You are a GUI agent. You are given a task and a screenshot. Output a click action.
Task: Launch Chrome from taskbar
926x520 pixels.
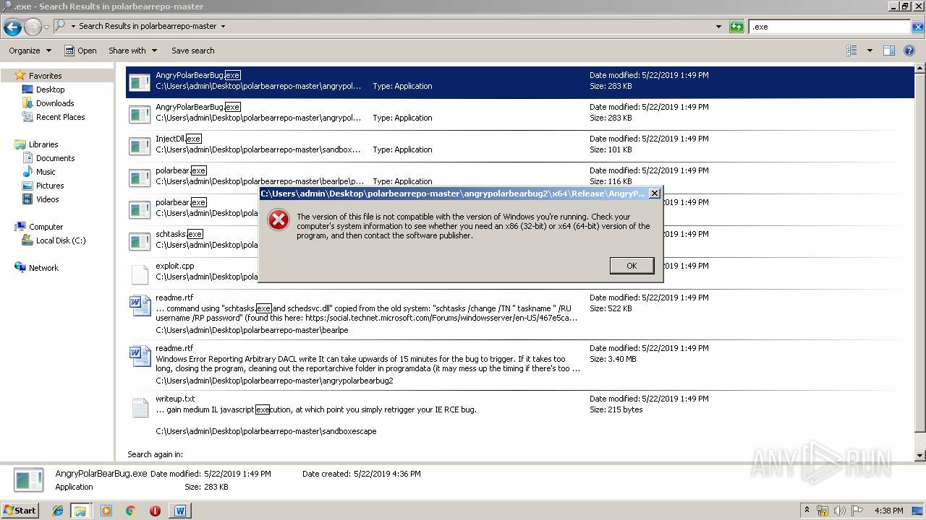click(x=130, y=511)
